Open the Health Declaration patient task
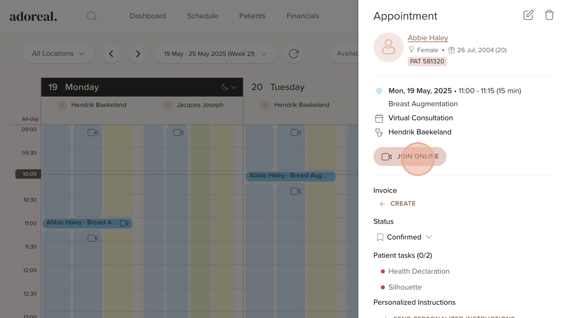 coord(419,271)
